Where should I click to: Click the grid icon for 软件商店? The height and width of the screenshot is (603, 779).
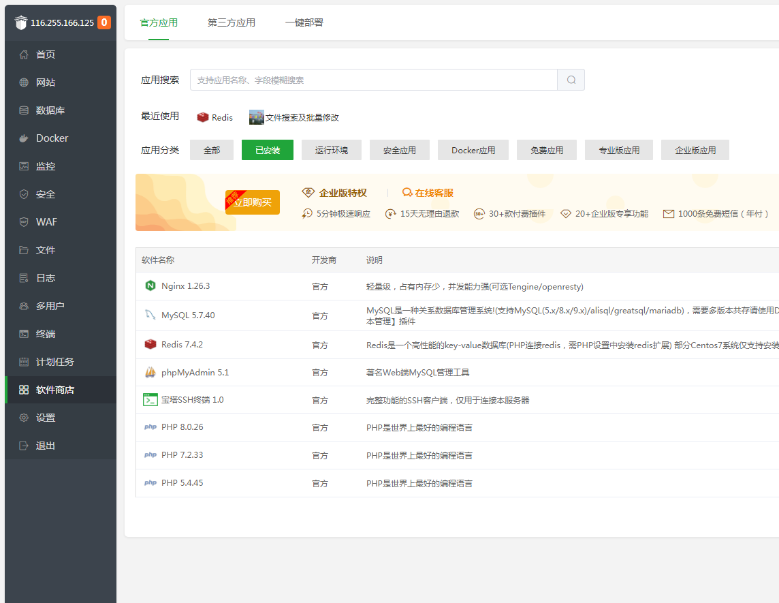23,390
